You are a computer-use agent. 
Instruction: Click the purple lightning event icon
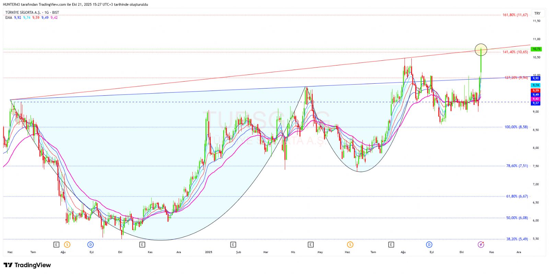(x=481, y=245)
